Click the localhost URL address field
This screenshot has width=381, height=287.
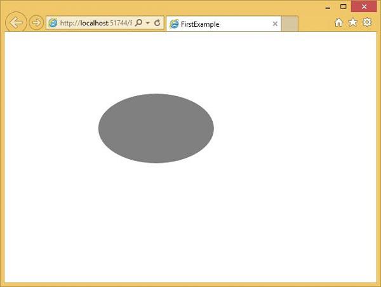click(x=96, y=23)
